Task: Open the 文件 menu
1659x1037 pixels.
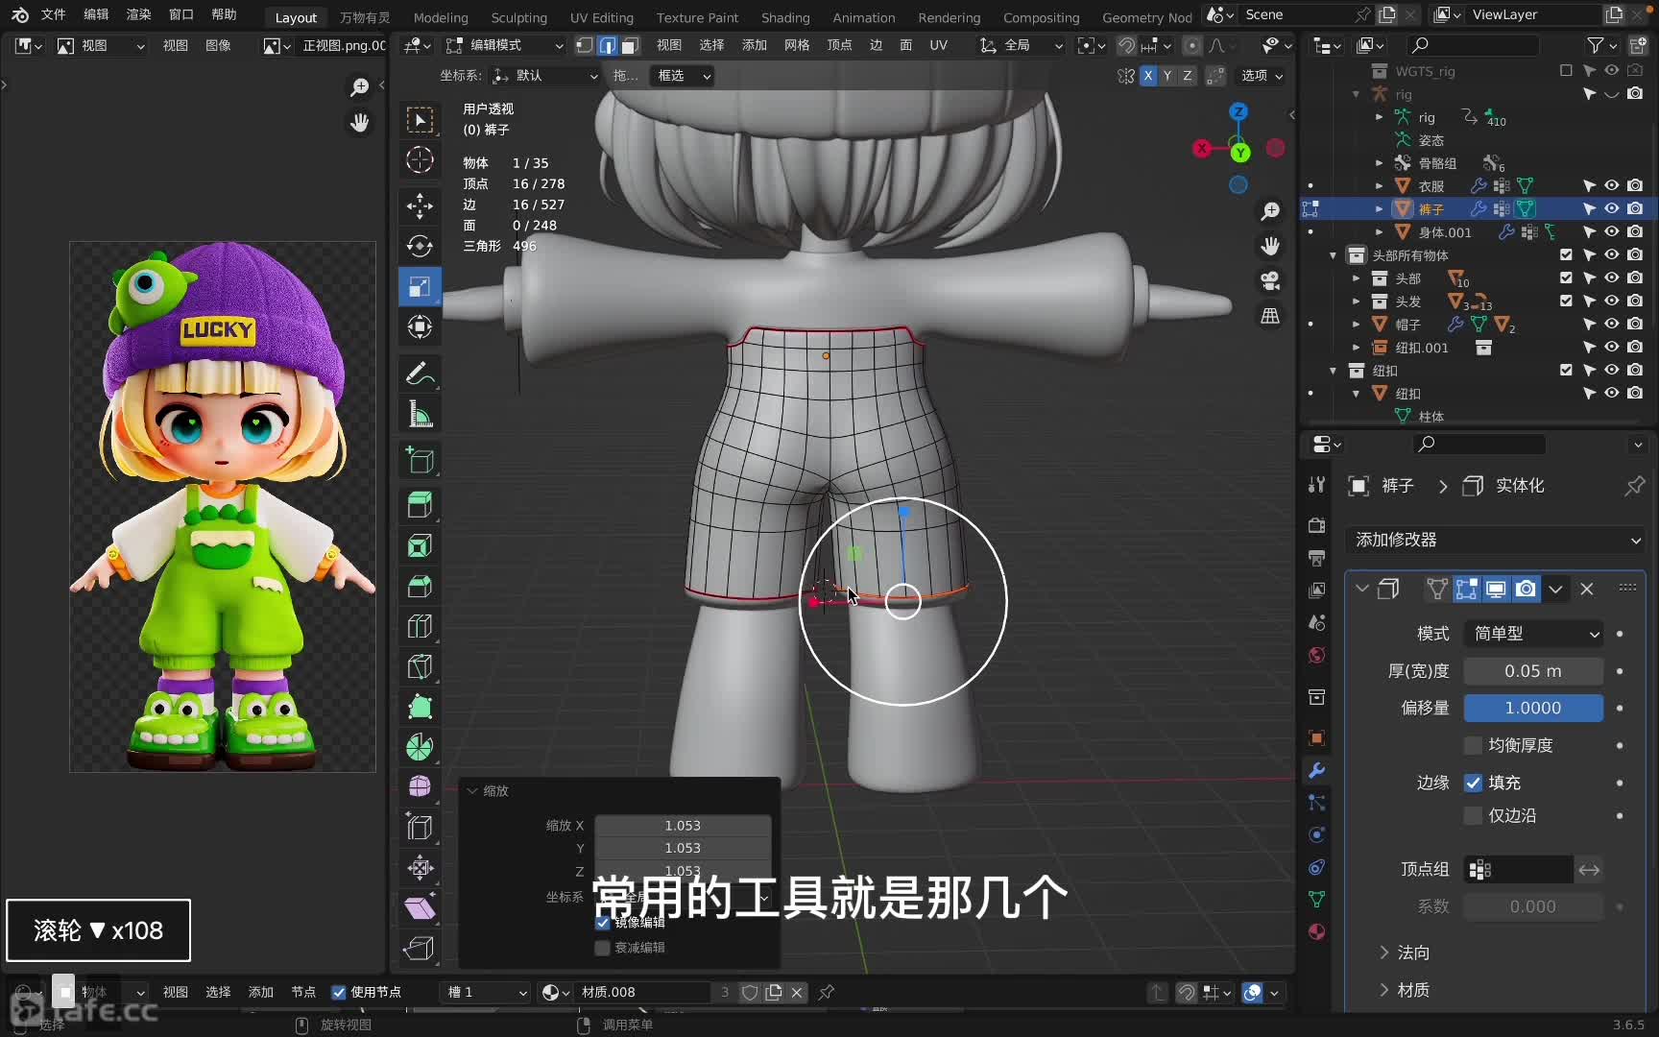Action: (x=54, y=14)
